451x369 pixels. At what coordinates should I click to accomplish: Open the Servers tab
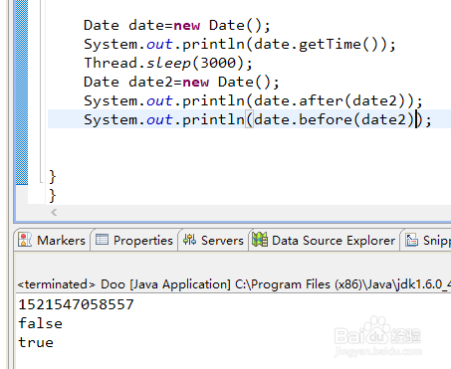point(213,240)
